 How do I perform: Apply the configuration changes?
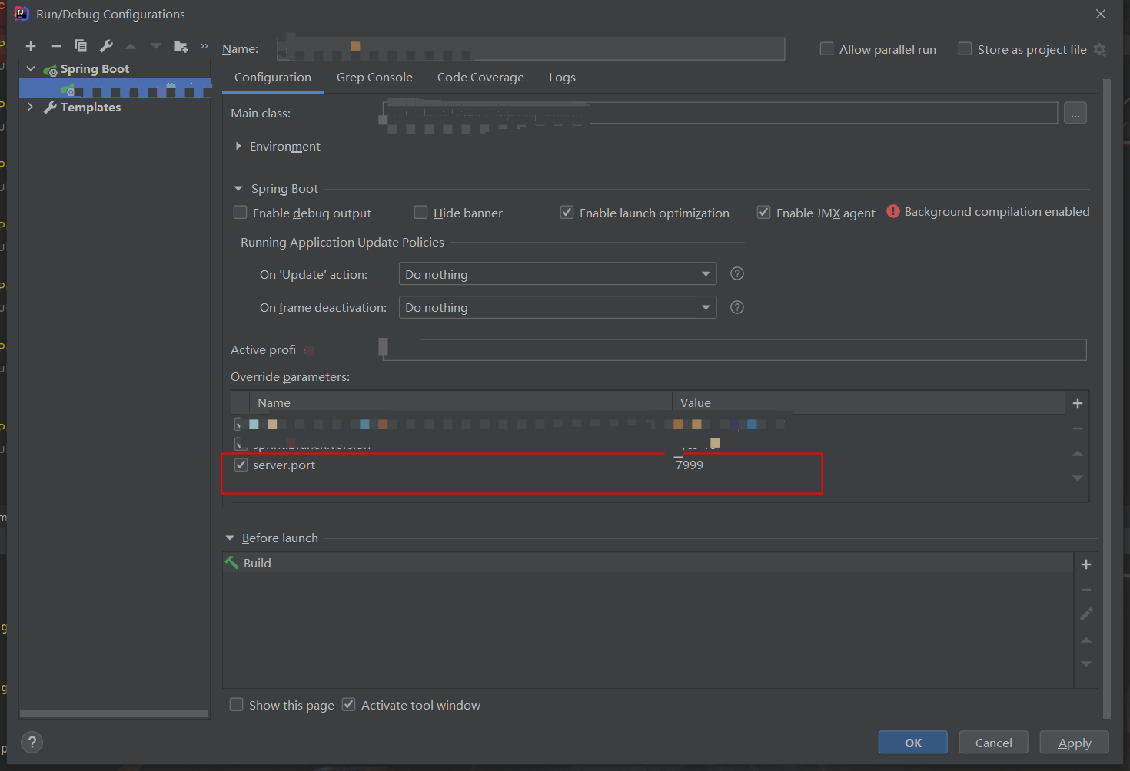point(1074,742)
